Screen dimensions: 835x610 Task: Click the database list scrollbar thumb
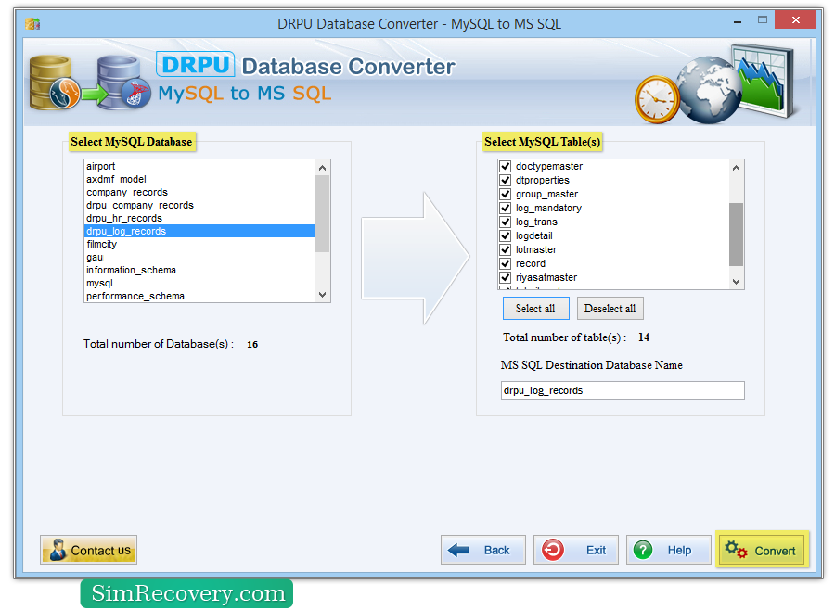(x=322, y=213)
